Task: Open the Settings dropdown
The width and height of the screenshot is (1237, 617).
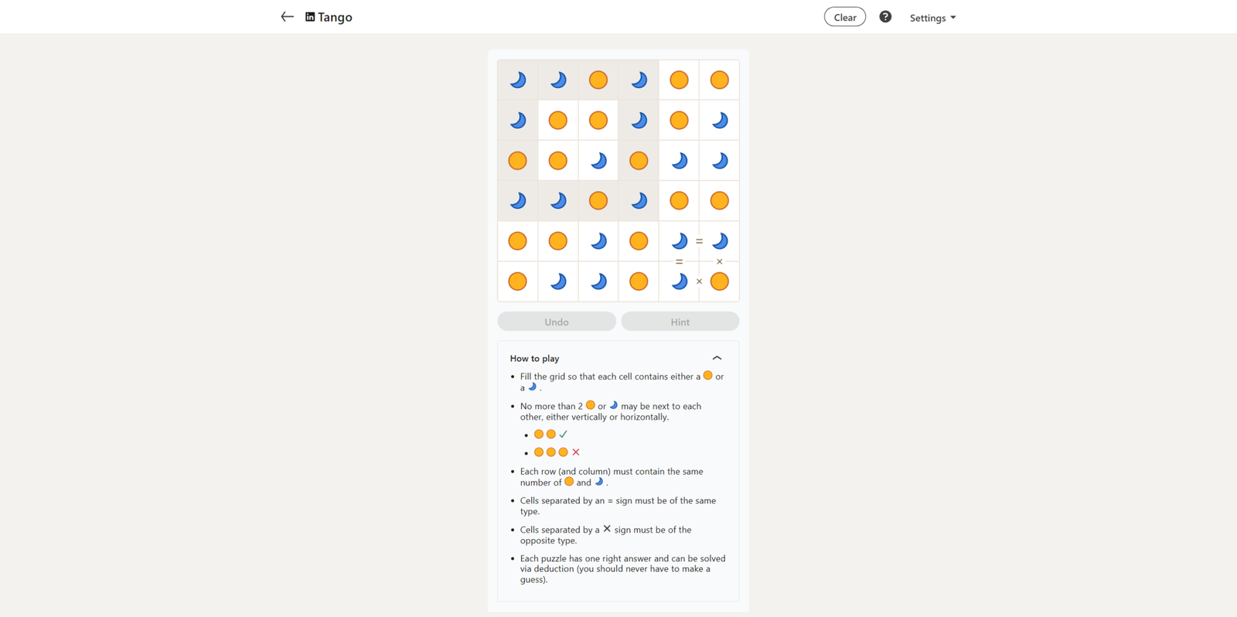Action: point(932,18)
